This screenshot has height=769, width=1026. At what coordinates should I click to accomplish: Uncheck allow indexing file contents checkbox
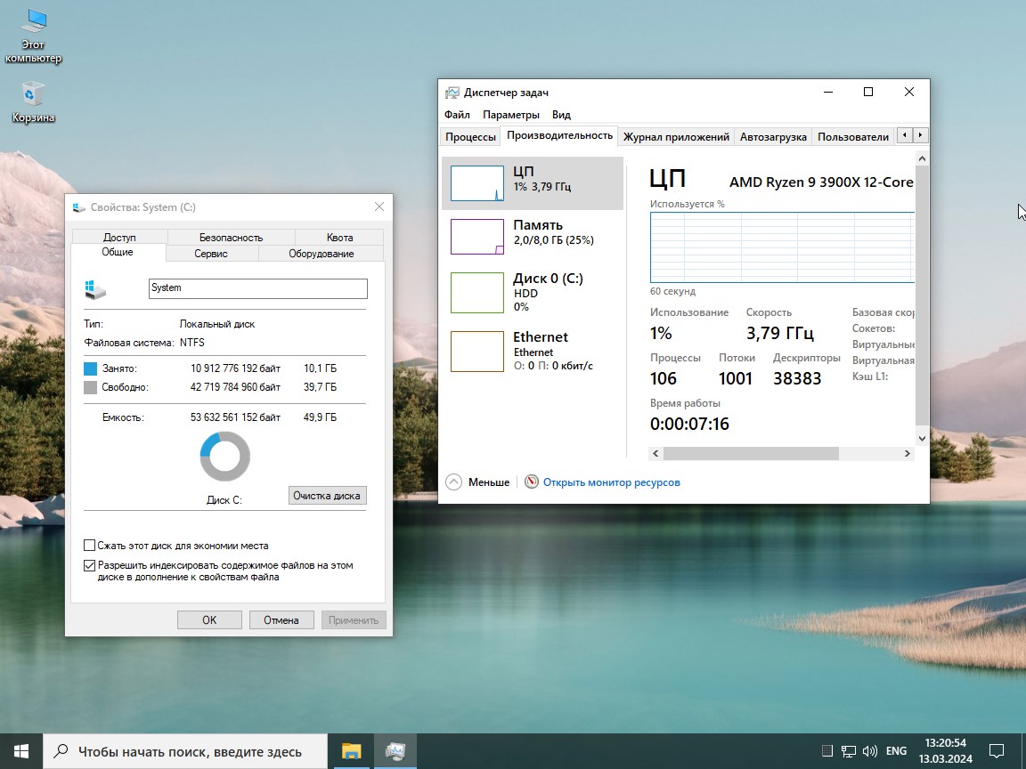(89, 565)
